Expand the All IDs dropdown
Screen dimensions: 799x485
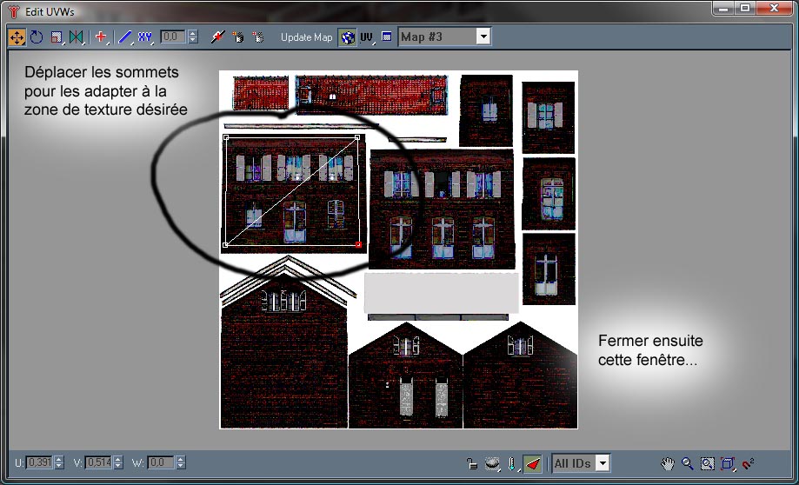pyautogui.click(x=603, y=463)
